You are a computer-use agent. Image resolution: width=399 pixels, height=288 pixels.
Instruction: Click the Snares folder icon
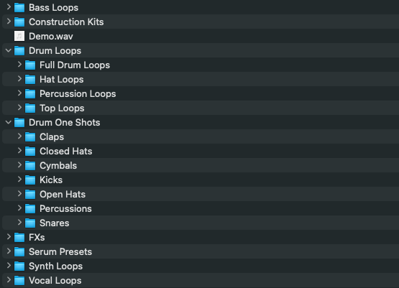30,223
